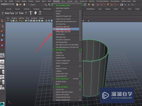Select the arrow Select tool in toolbox
This screenshot has height=106, width=142.
[x=2, y=21]
